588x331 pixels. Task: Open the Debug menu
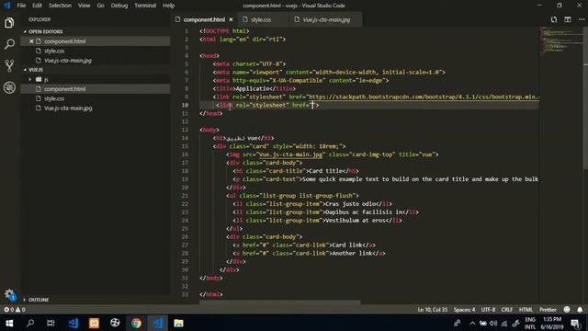coord(119,6)
